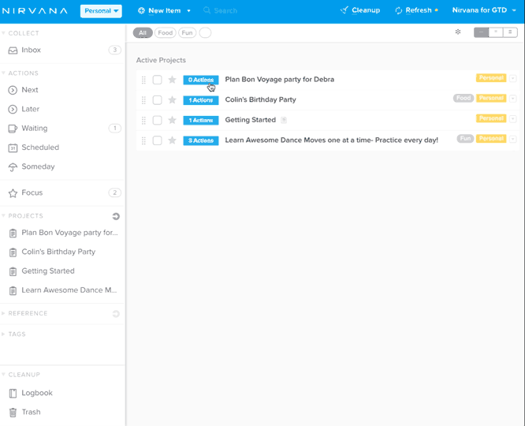The height and width of the screenshot is (426, 525).
Task: Open the Logbook in Cleanup
Action: tap(36, 393)
